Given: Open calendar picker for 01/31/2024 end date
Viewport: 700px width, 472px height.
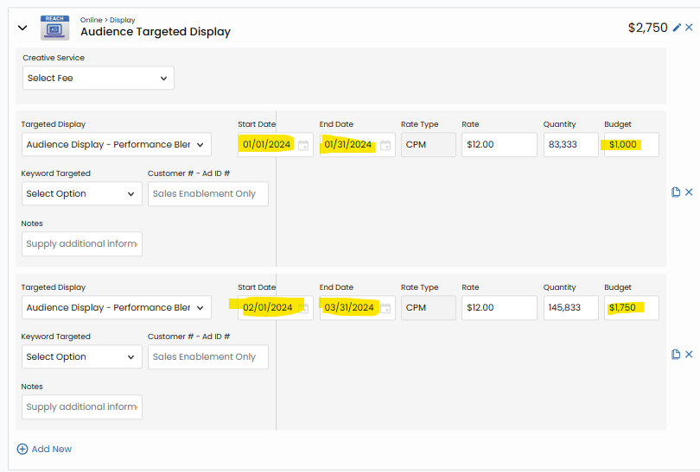Looking at the screenshot, I should coord(385,145).
